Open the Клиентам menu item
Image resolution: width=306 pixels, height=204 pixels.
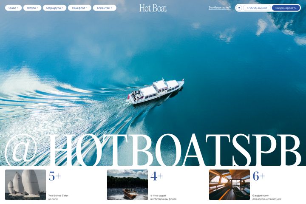coord(105,8)
